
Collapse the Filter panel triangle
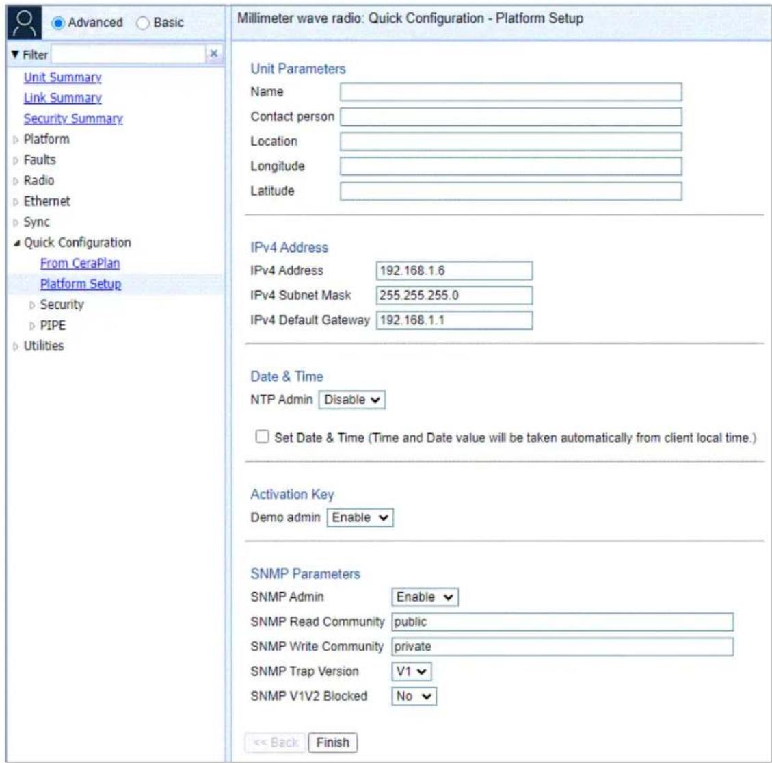point(15,54)
